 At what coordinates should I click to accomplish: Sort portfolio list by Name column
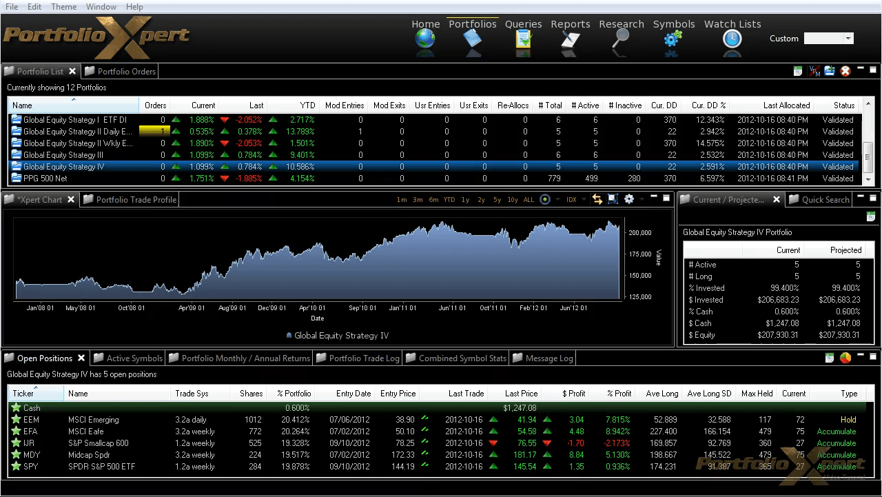click(74, 105)
